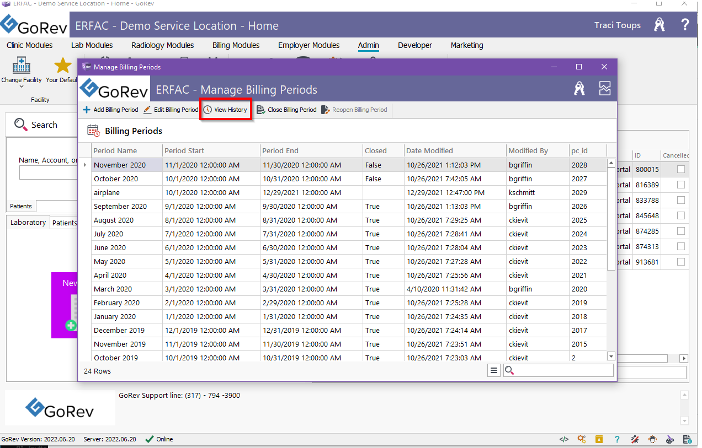
Task: Toggle Cancelled checkbox for ID 800015
Action: 681,169
